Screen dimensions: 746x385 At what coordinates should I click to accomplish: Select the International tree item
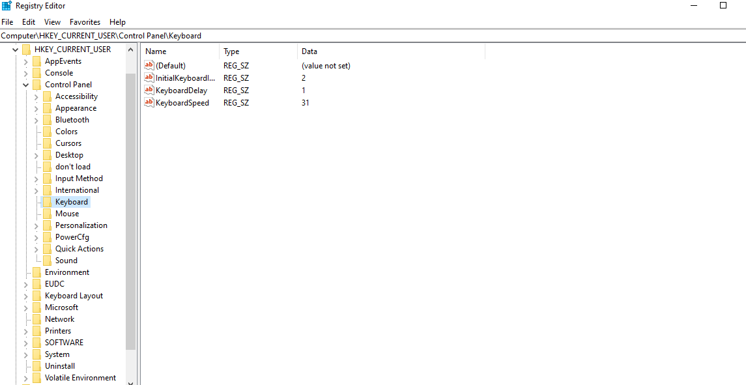pyautogui.click(x=77, y=190)
